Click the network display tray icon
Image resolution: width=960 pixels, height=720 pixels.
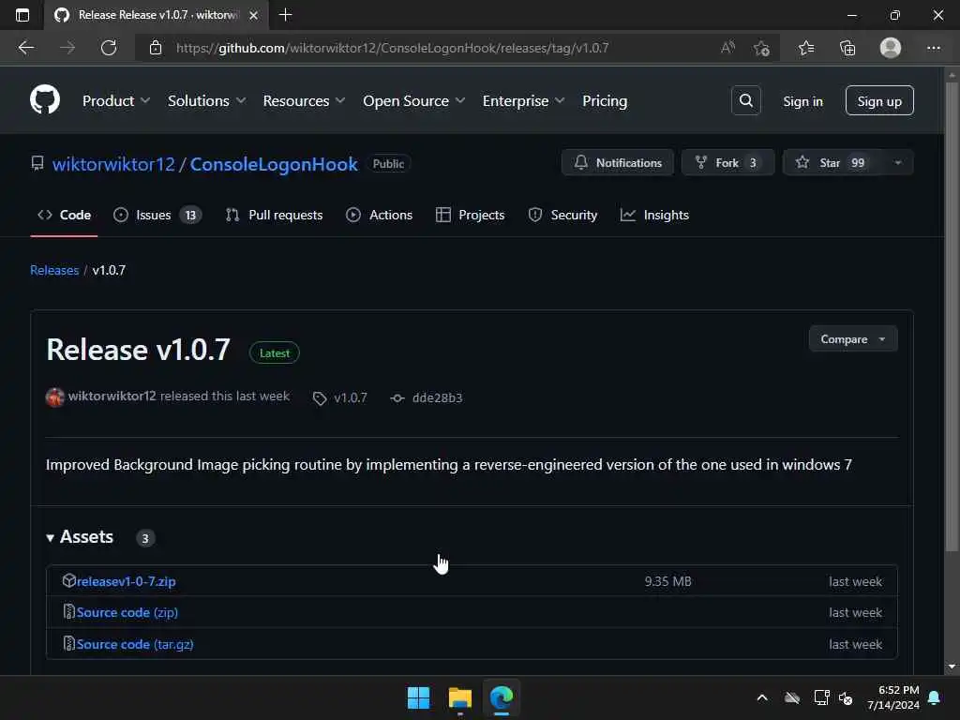pyautogui.click(x=821, y=697)
